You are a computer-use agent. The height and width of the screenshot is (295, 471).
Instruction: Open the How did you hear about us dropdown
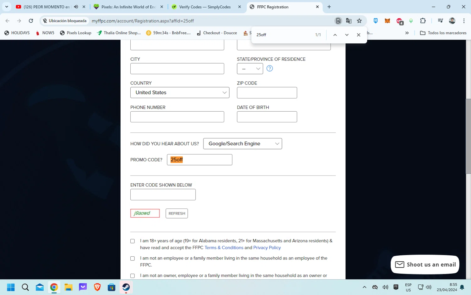[x=242, y=144]
